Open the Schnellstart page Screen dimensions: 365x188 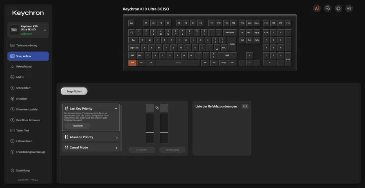coord(28,88)
